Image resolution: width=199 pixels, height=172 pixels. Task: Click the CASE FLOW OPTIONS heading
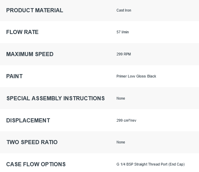[36, 164]
